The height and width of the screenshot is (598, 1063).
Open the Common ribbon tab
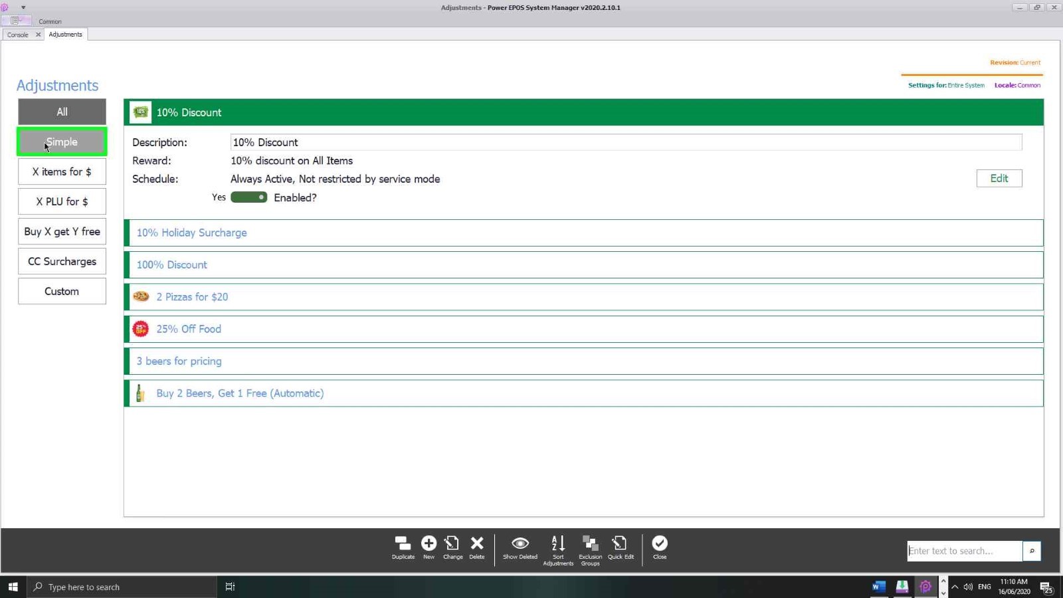click(50, 21)
